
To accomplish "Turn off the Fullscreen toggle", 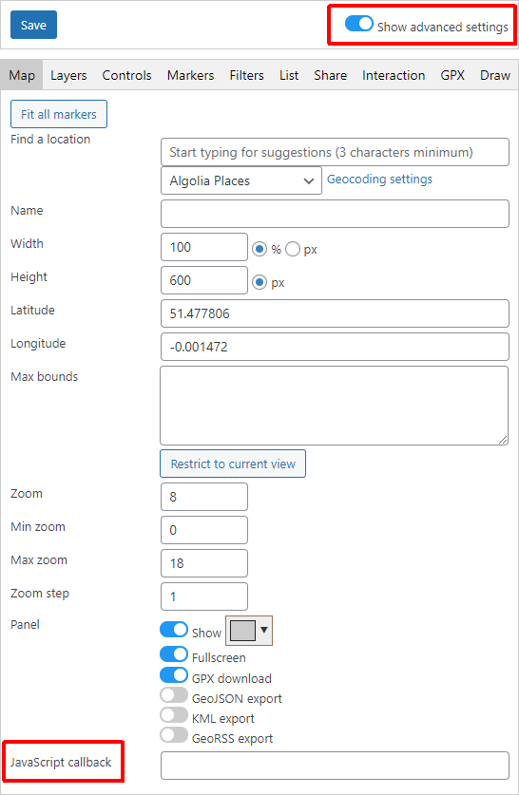I will click(174, 654).
